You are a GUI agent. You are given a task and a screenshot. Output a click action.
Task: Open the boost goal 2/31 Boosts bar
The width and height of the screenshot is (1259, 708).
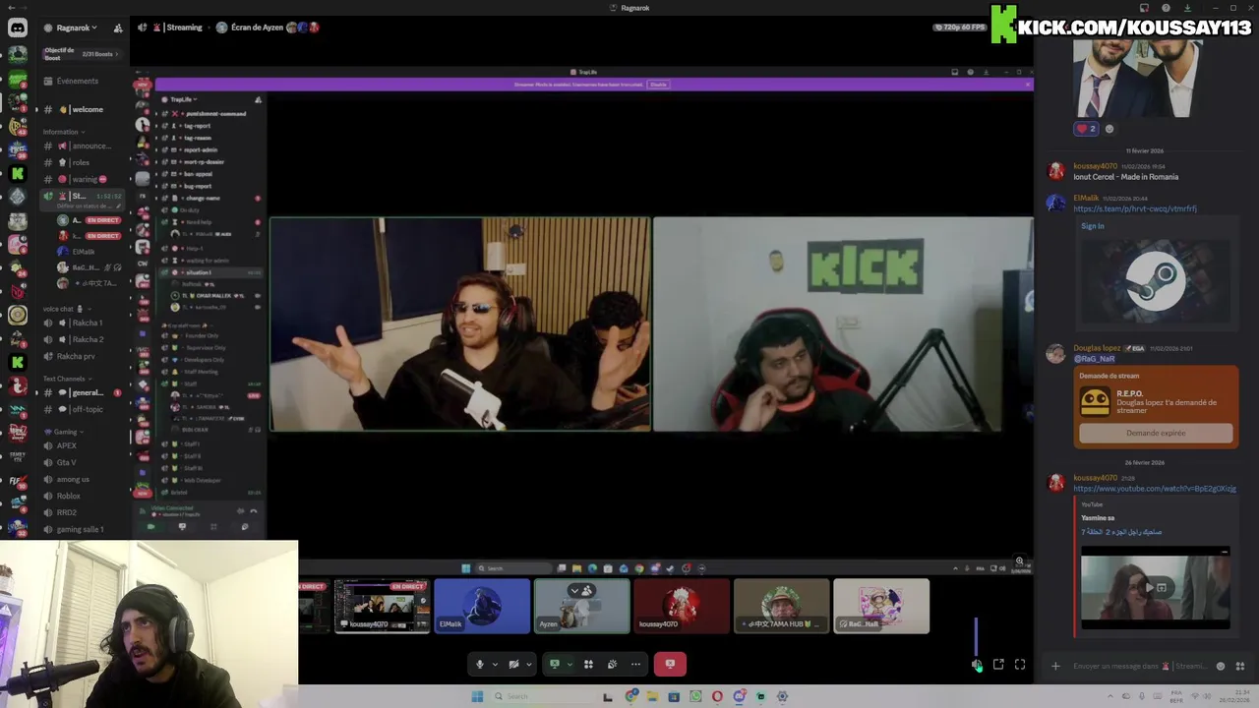click(82, 54)
